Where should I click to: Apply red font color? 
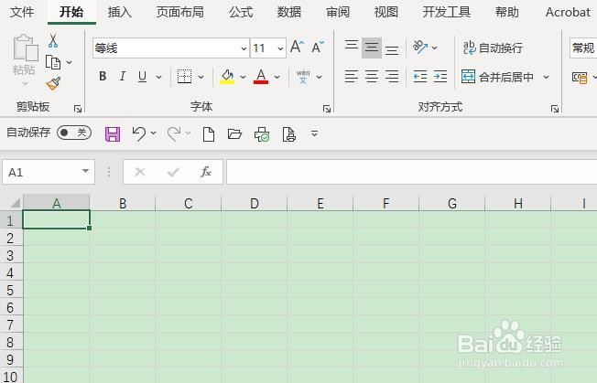click(x=261, y=77)
